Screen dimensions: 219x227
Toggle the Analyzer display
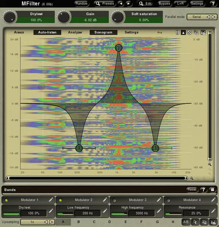tap(75, 32)
